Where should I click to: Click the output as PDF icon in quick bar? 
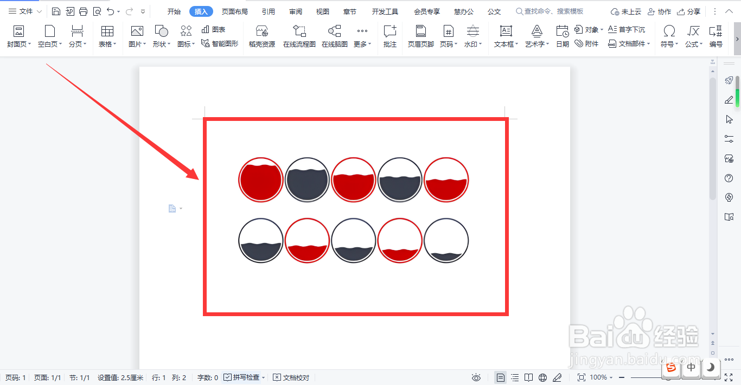coord(70,11)
